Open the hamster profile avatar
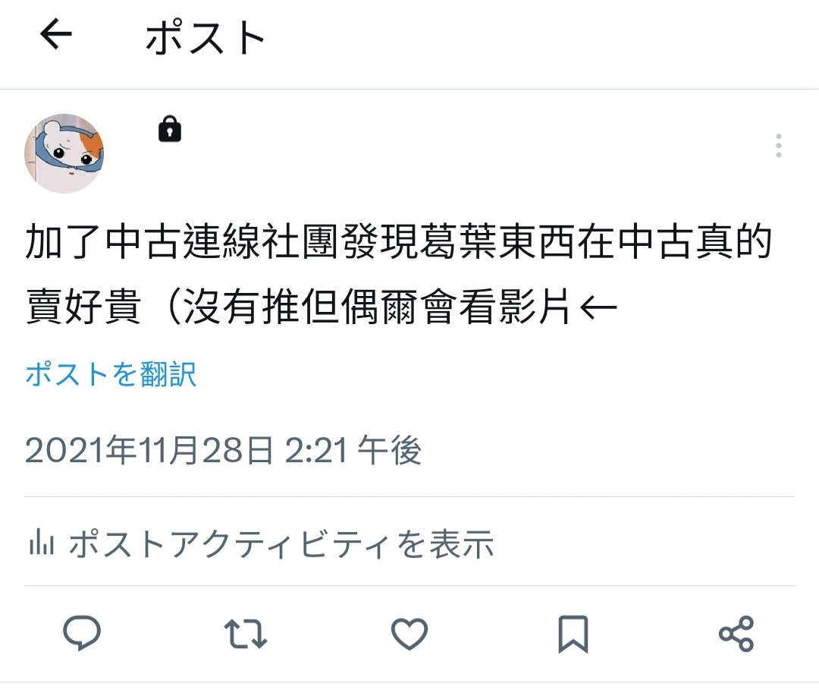The width and height of the screenshot is (819, 699). 64,153
